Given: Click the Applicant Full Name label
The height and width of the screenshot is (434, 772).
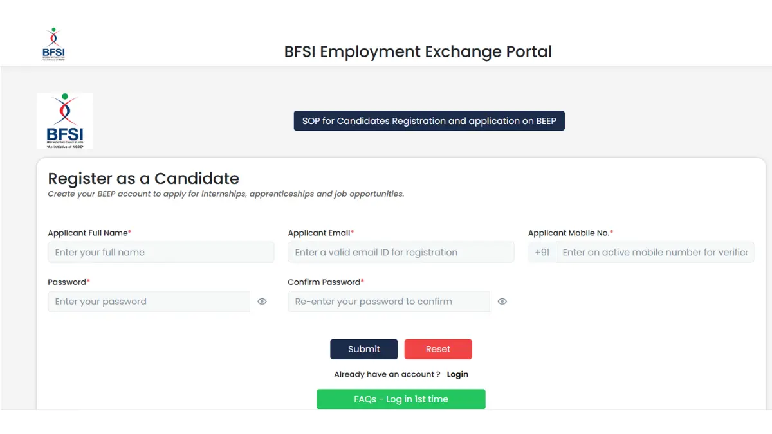Looking at the screenshot, I should [x=88, y=233].
